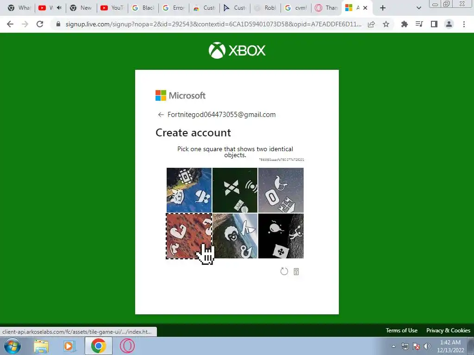Open the Privacy & Cookies link
The width and height of the screenshot is (474, 355).
tap(448, 330)
